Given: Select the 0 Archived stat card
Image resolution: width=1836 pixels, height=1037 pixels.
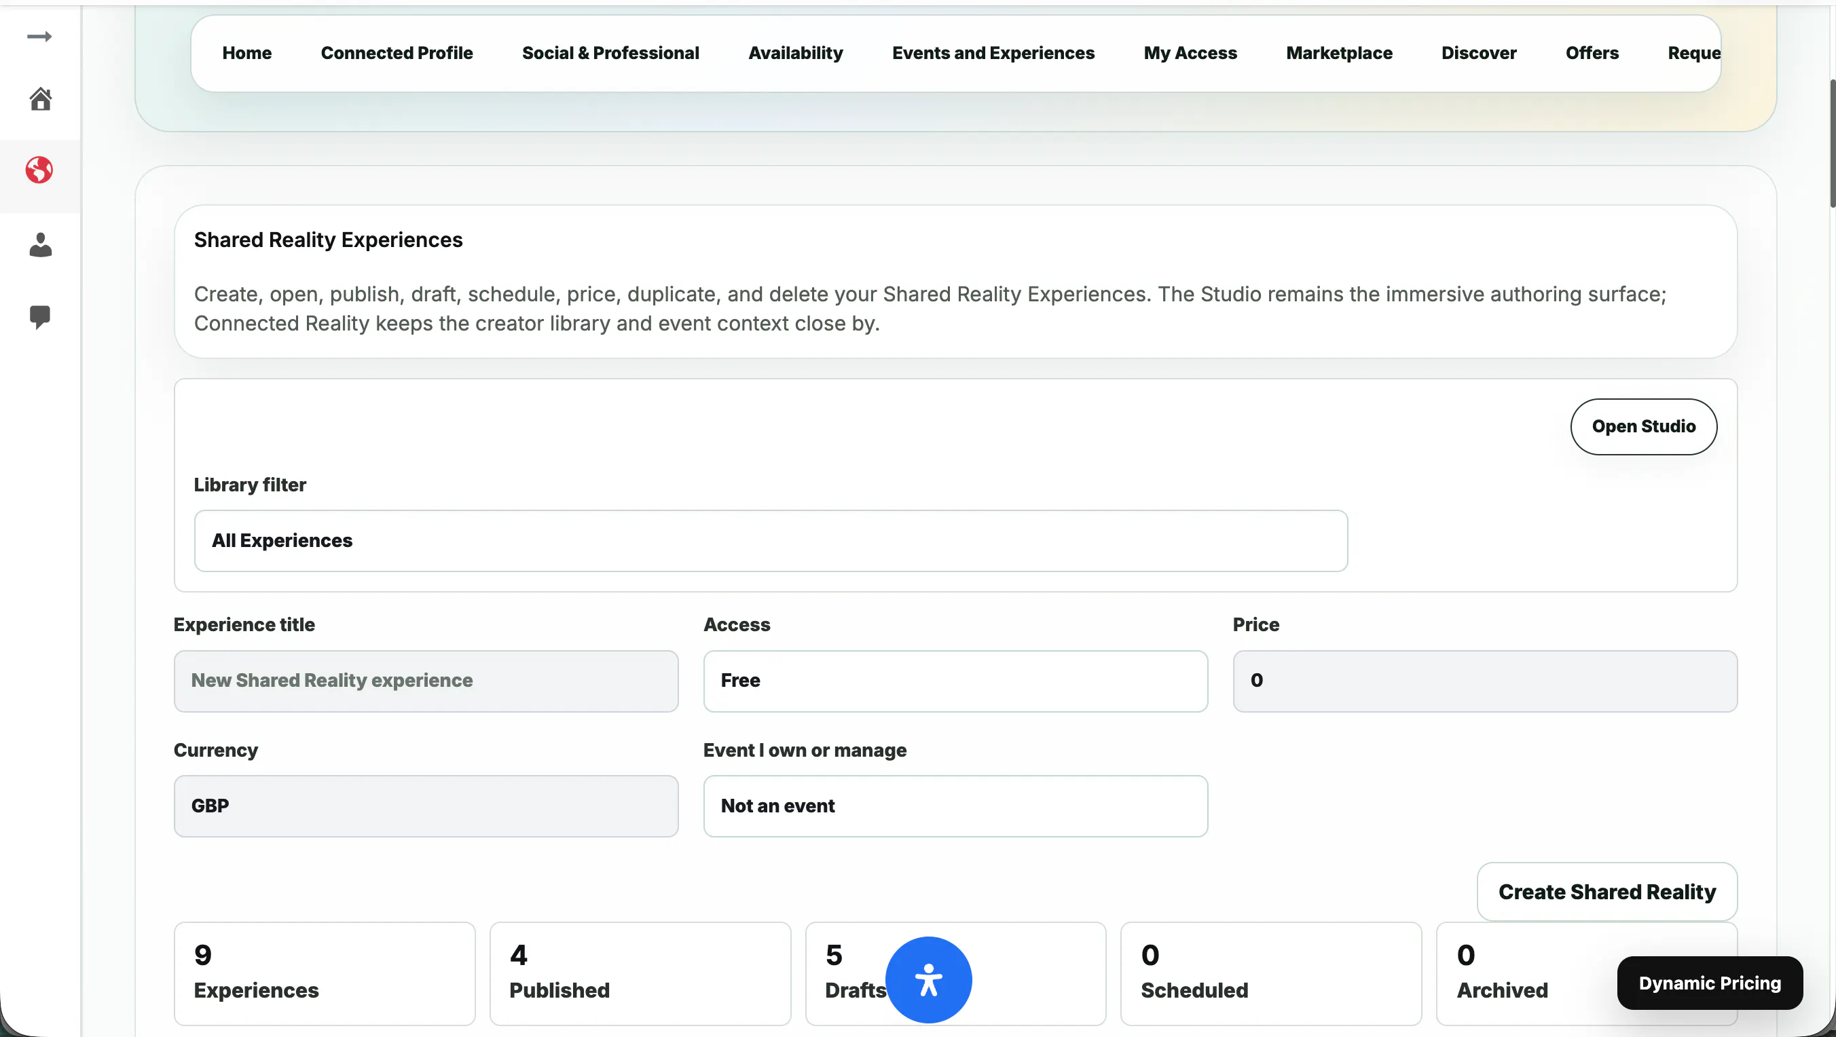Looking at the screenshot, I should 1587,974.
